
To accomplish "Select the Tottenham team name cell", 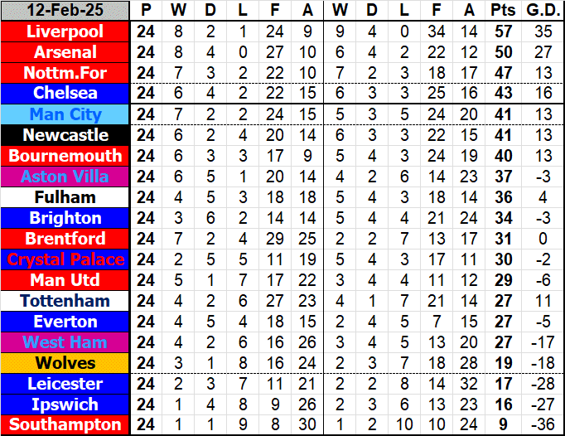I will click(65, 301).
